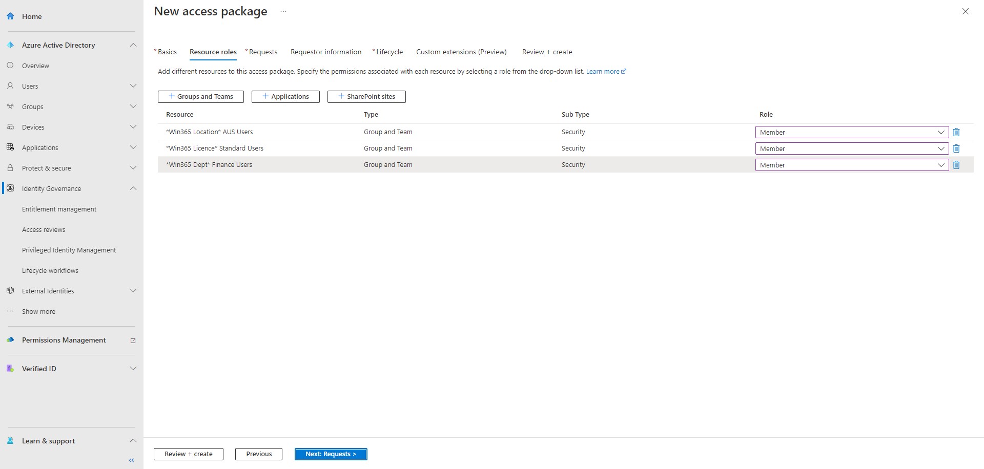
Task: Open Permissions Management in new window
Action: (133, 340)
